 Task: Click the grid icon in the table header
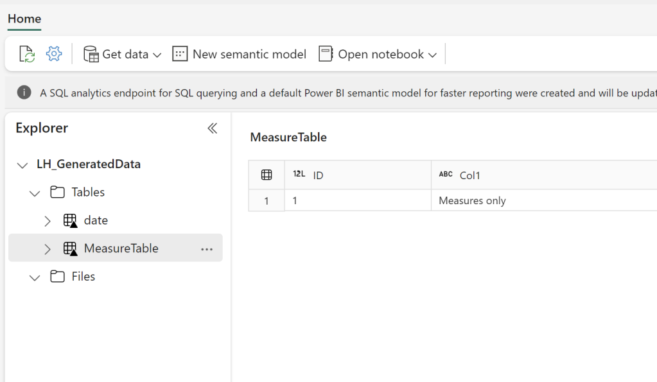tap(266, 174)
